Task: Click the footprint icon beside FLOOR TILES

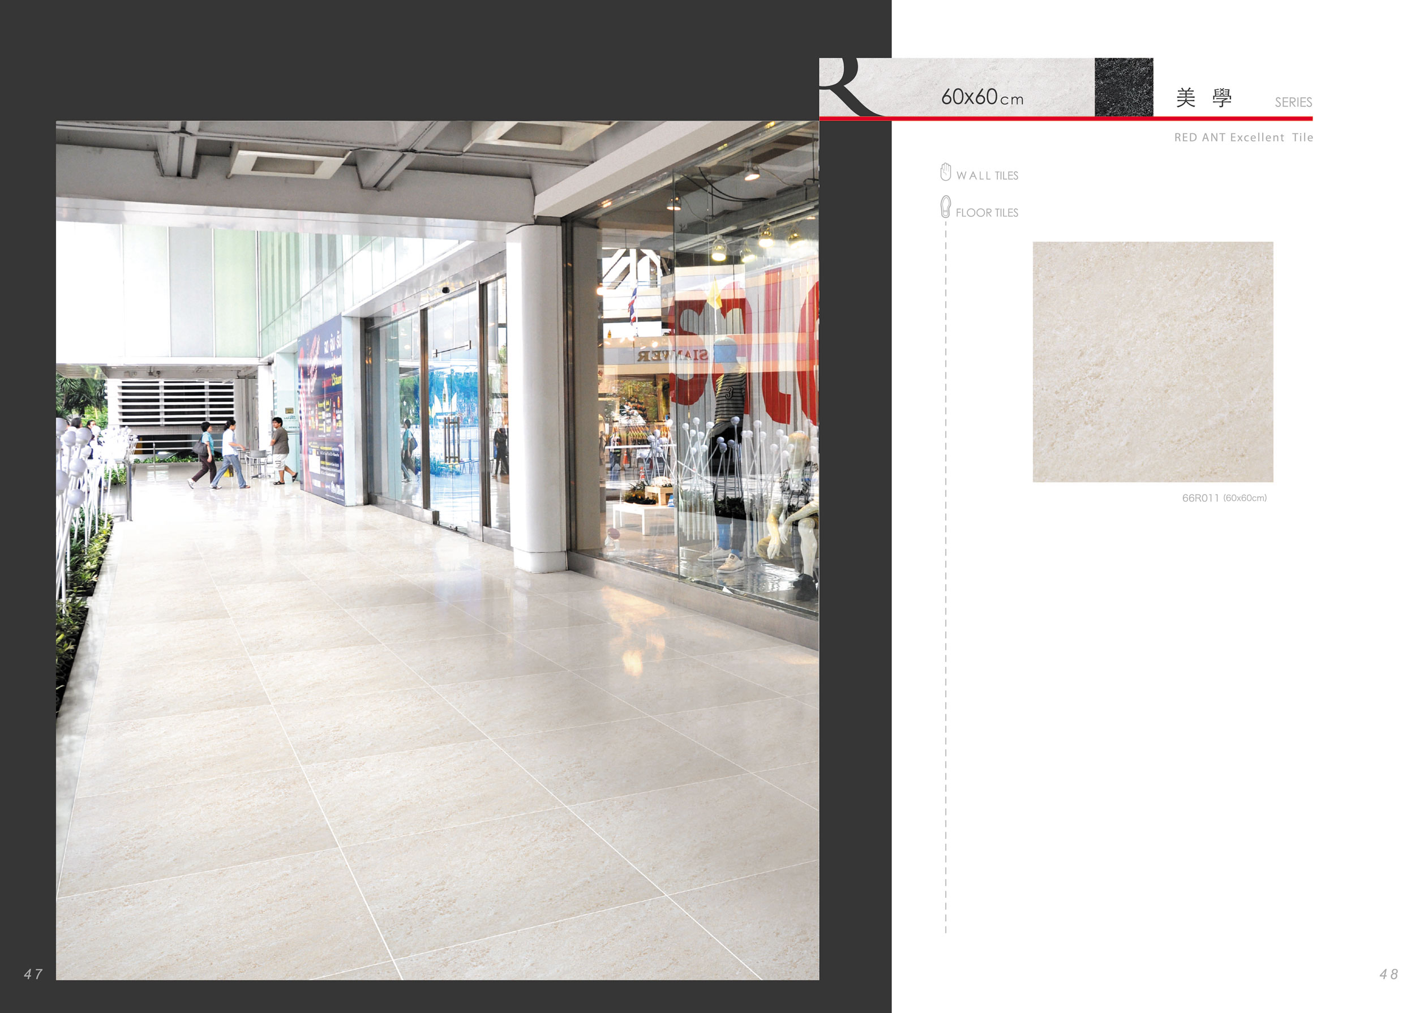Action: coord(946,207)
